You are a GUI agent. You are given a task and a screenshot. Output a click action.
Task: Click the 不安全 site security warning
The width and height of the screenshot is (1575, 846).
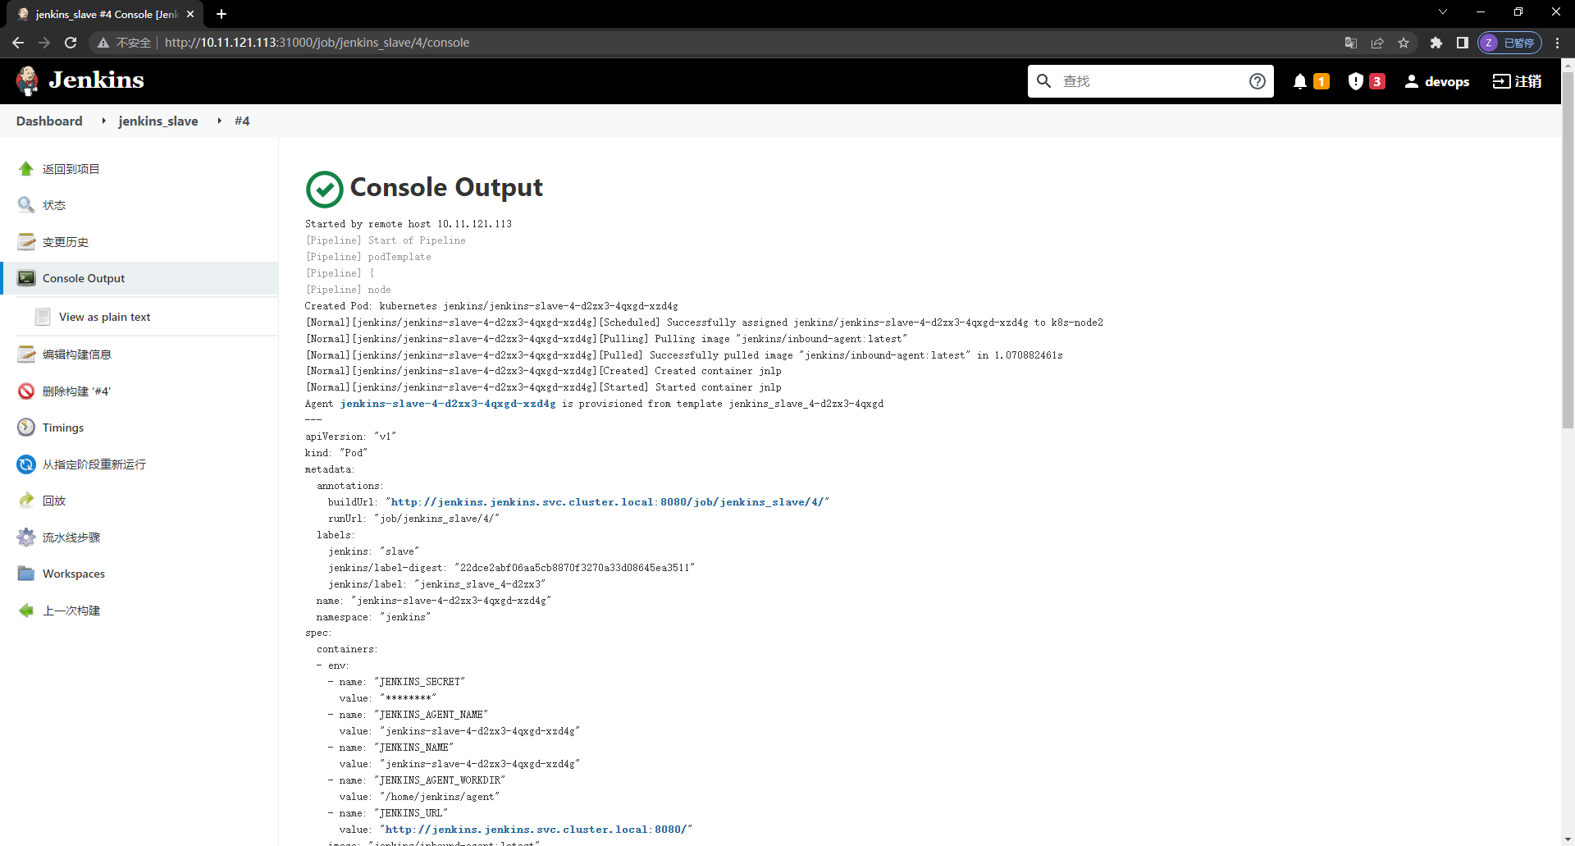point(125,43)
